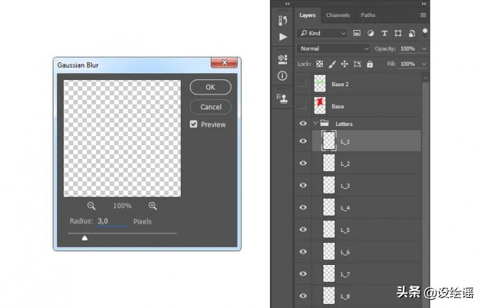Hide the L_2 layer
This screenshot has height=308, width=483.
[303, 163]
